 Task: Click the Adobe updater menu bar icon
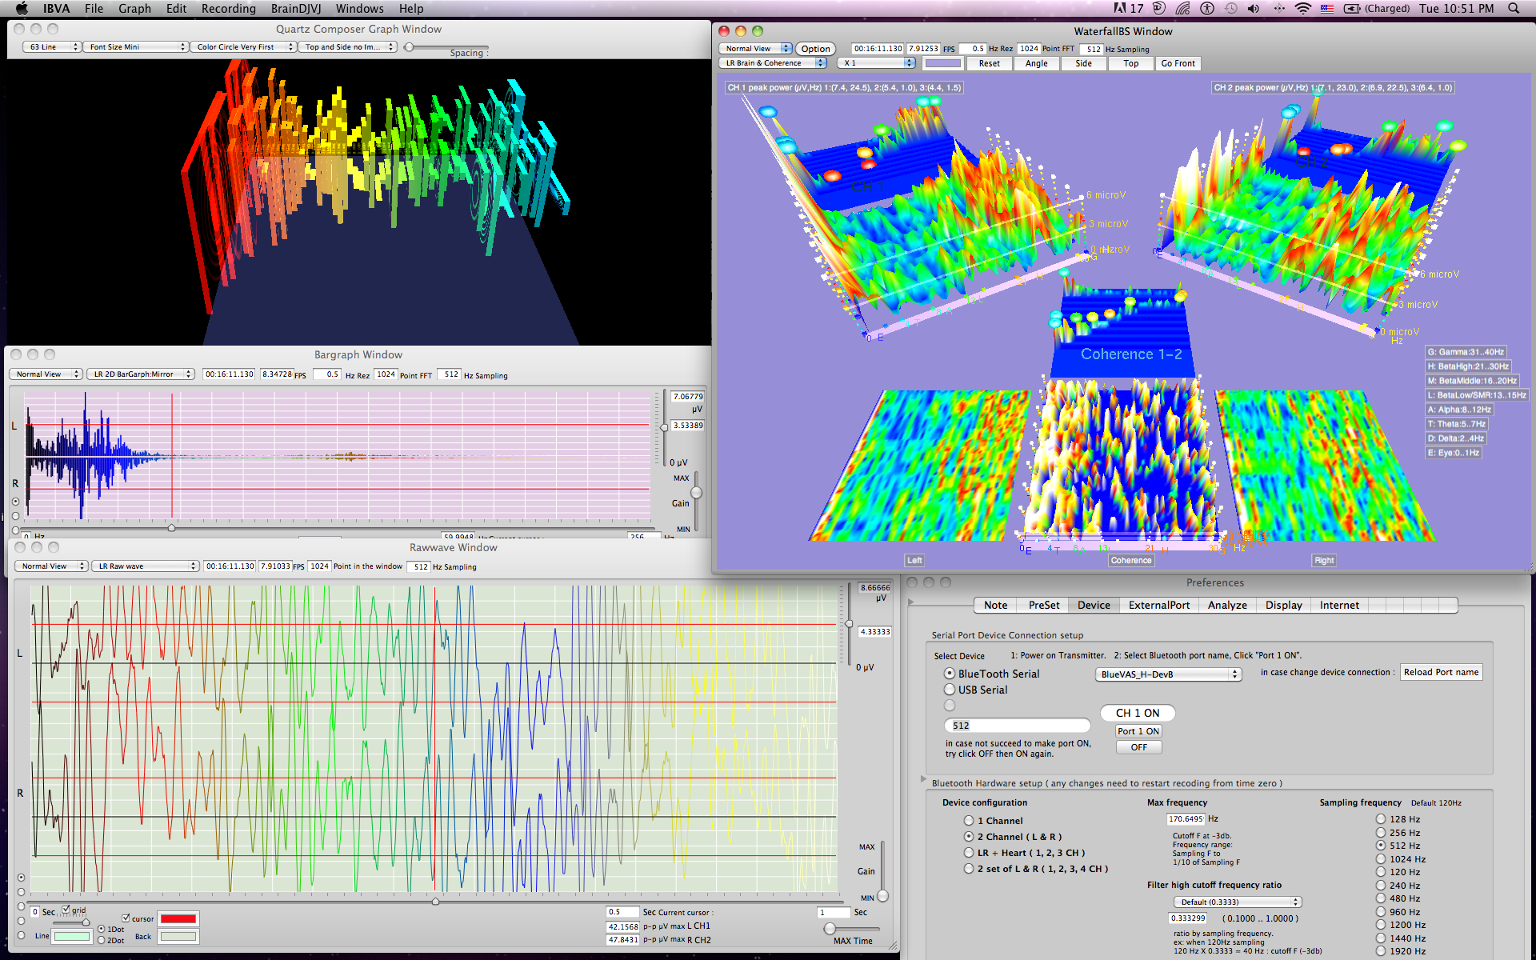1129,9
